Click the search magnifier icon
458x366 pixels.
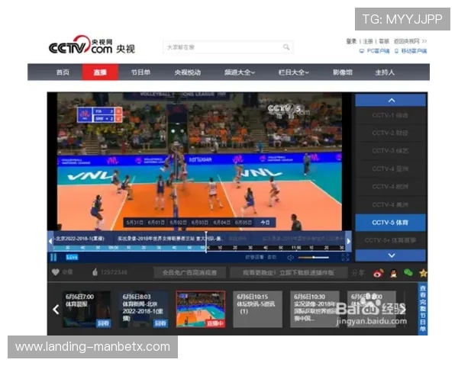pos(287,47)
